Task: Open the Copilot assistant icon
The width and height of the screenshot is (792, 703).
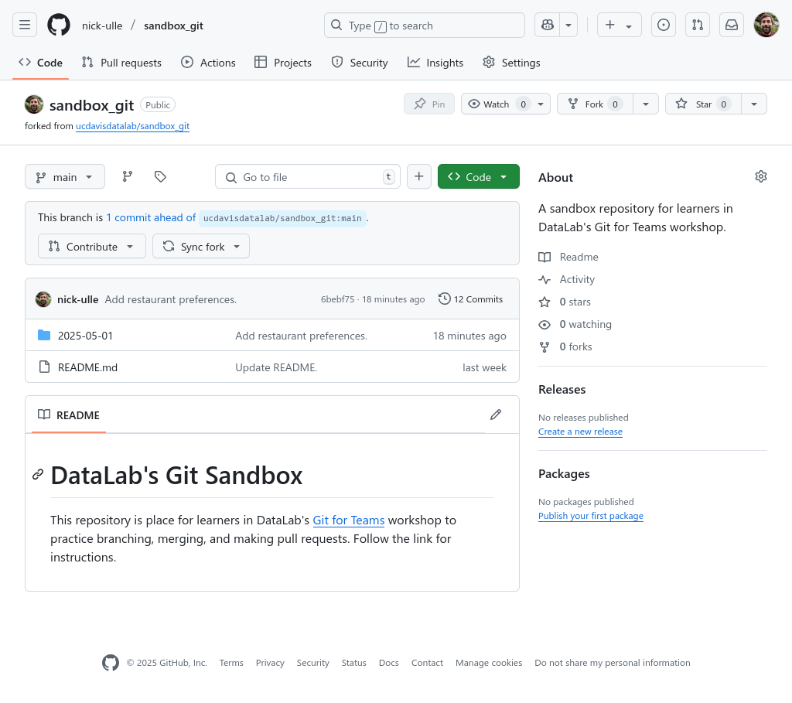Action: coord(547,24)
